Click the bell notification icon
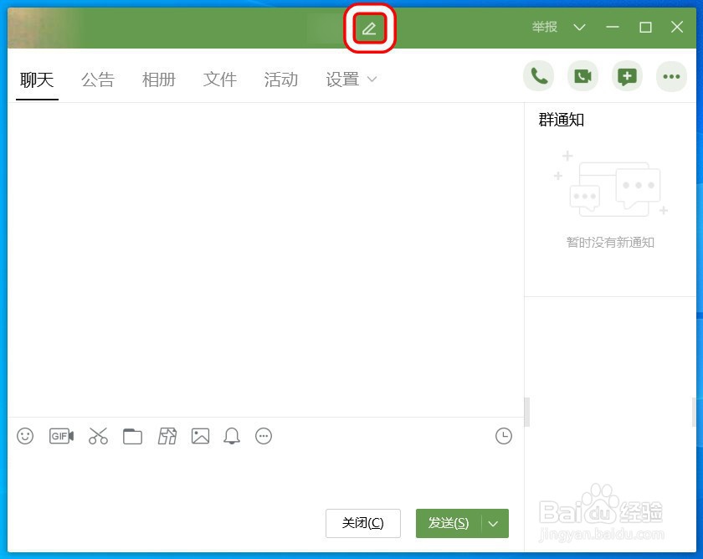Screen dimensions: 703x559 click(x=232, y=436)
